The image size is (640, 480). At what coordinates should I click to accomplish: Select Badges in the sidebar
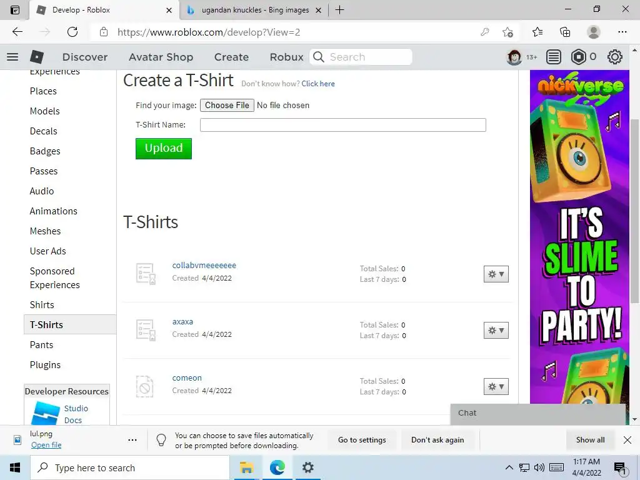click(45, 151)
